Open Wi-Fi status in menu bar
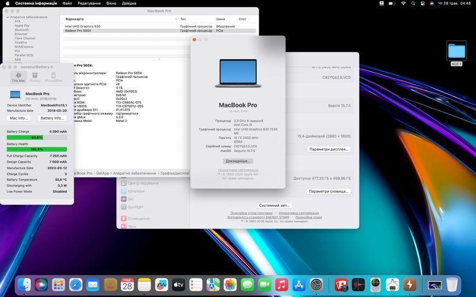Screen dimensions: 476x297 click(x=403, y=3)
